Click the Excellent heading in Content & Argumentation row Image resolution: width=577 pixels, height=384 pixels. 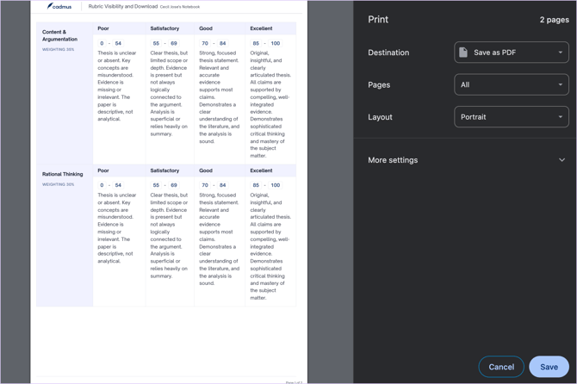click(x=261, y=28)
